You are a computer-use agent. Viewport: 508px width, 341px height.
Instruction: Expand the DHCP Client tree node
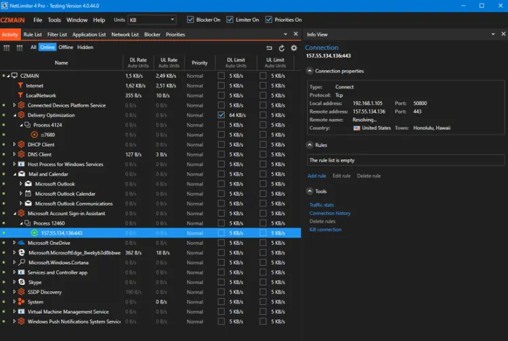tap(14, 145)
